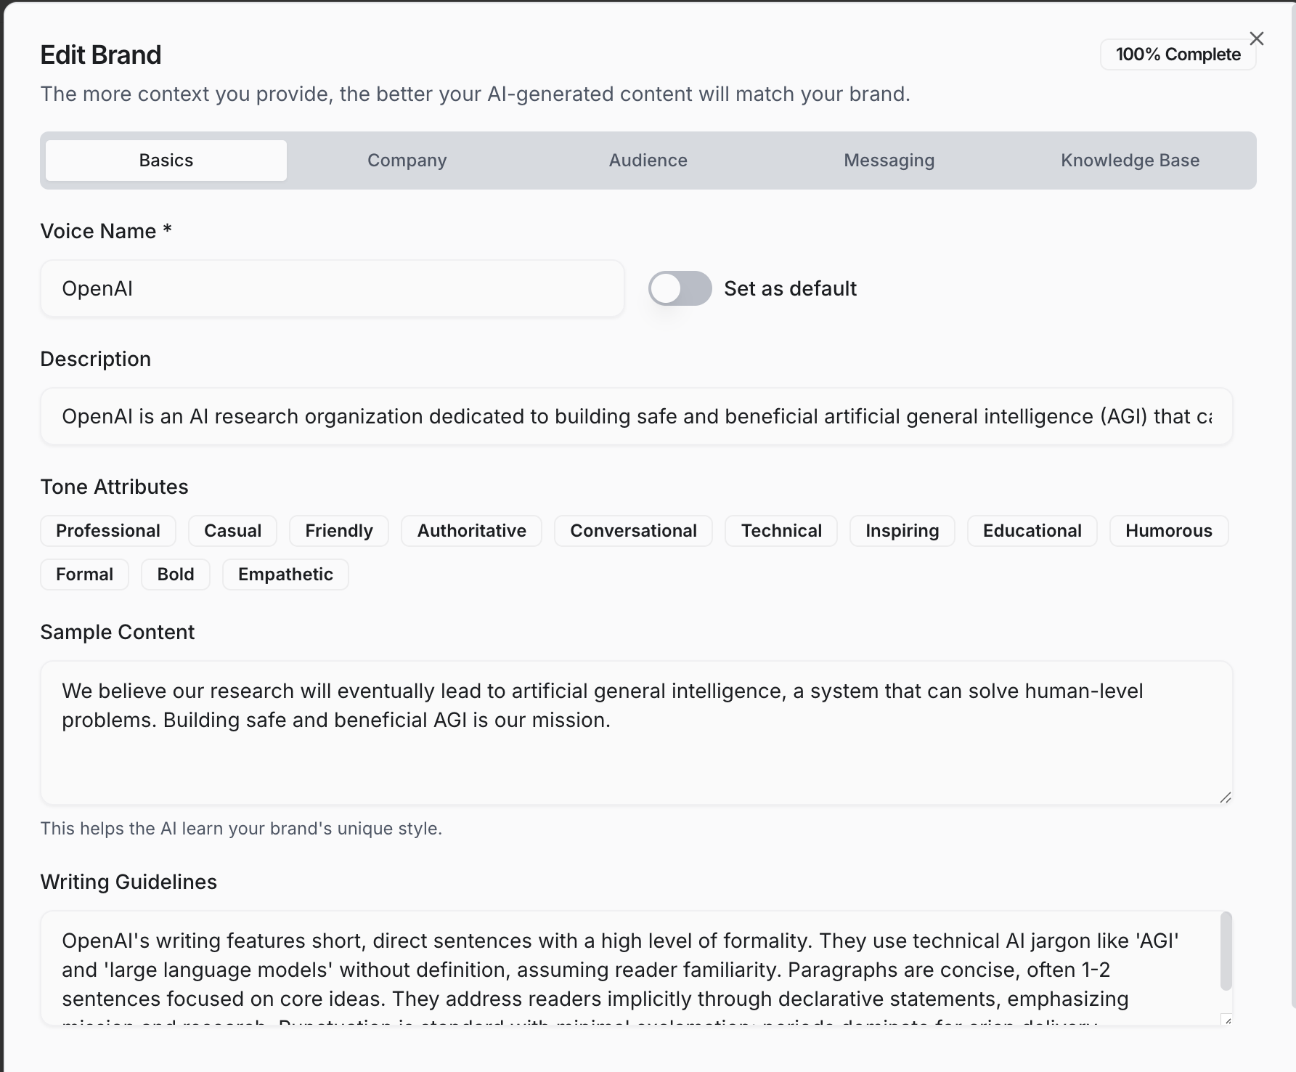Viewport: 1296px width, 1072px height.
Task: Click inside the Sample Content textarea
Action: pyautogui.click(x=637, y=733)
